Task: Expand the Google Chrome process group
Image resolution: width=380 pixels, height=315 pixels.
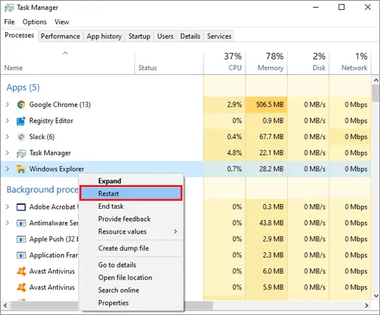Action: tap(7, 104)
